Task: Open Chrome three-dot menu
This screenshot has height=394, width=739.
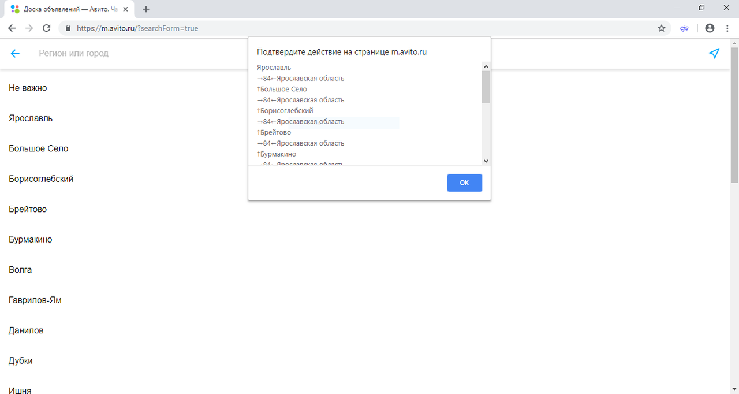Action: tap(727, 28)
